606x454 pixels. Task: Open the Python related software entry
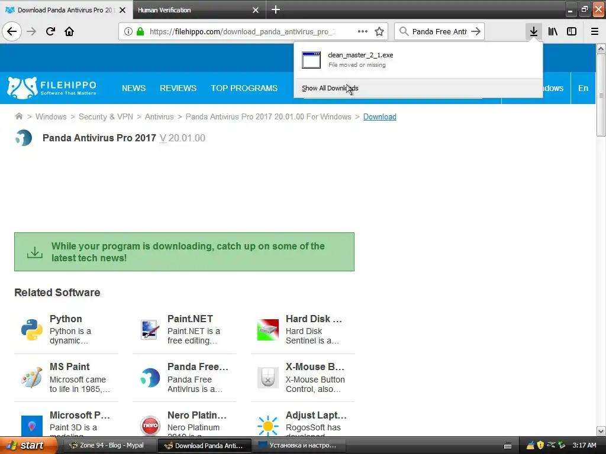[66, 330]
